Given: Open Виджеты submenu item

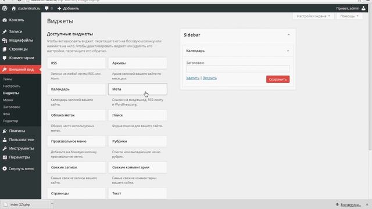Looking at the screenshot, I should pos(11,93).
